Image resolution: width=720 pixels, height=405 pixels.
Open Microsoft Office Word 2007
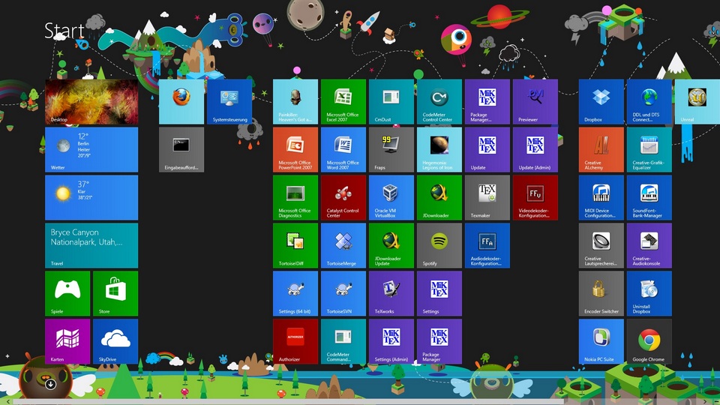[x=343, y=150]
